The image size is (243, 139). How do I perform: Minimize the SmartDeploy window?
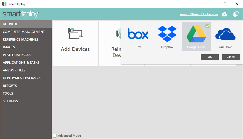point(213,4)
